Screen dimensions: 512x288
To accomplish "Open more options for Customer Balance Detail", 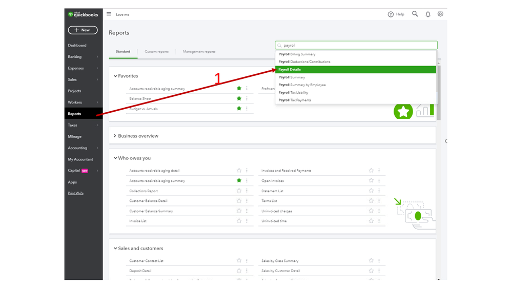I will coord(247,201).
